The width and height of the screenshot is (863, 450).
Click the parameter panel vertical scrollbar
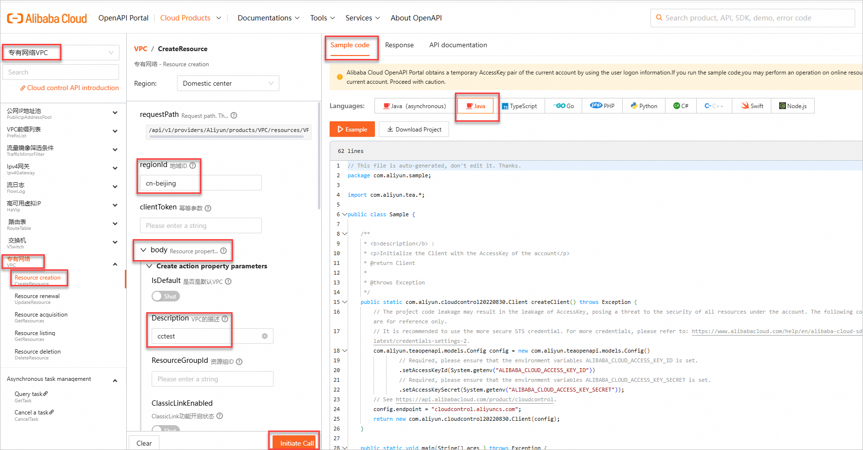point(319,156)
